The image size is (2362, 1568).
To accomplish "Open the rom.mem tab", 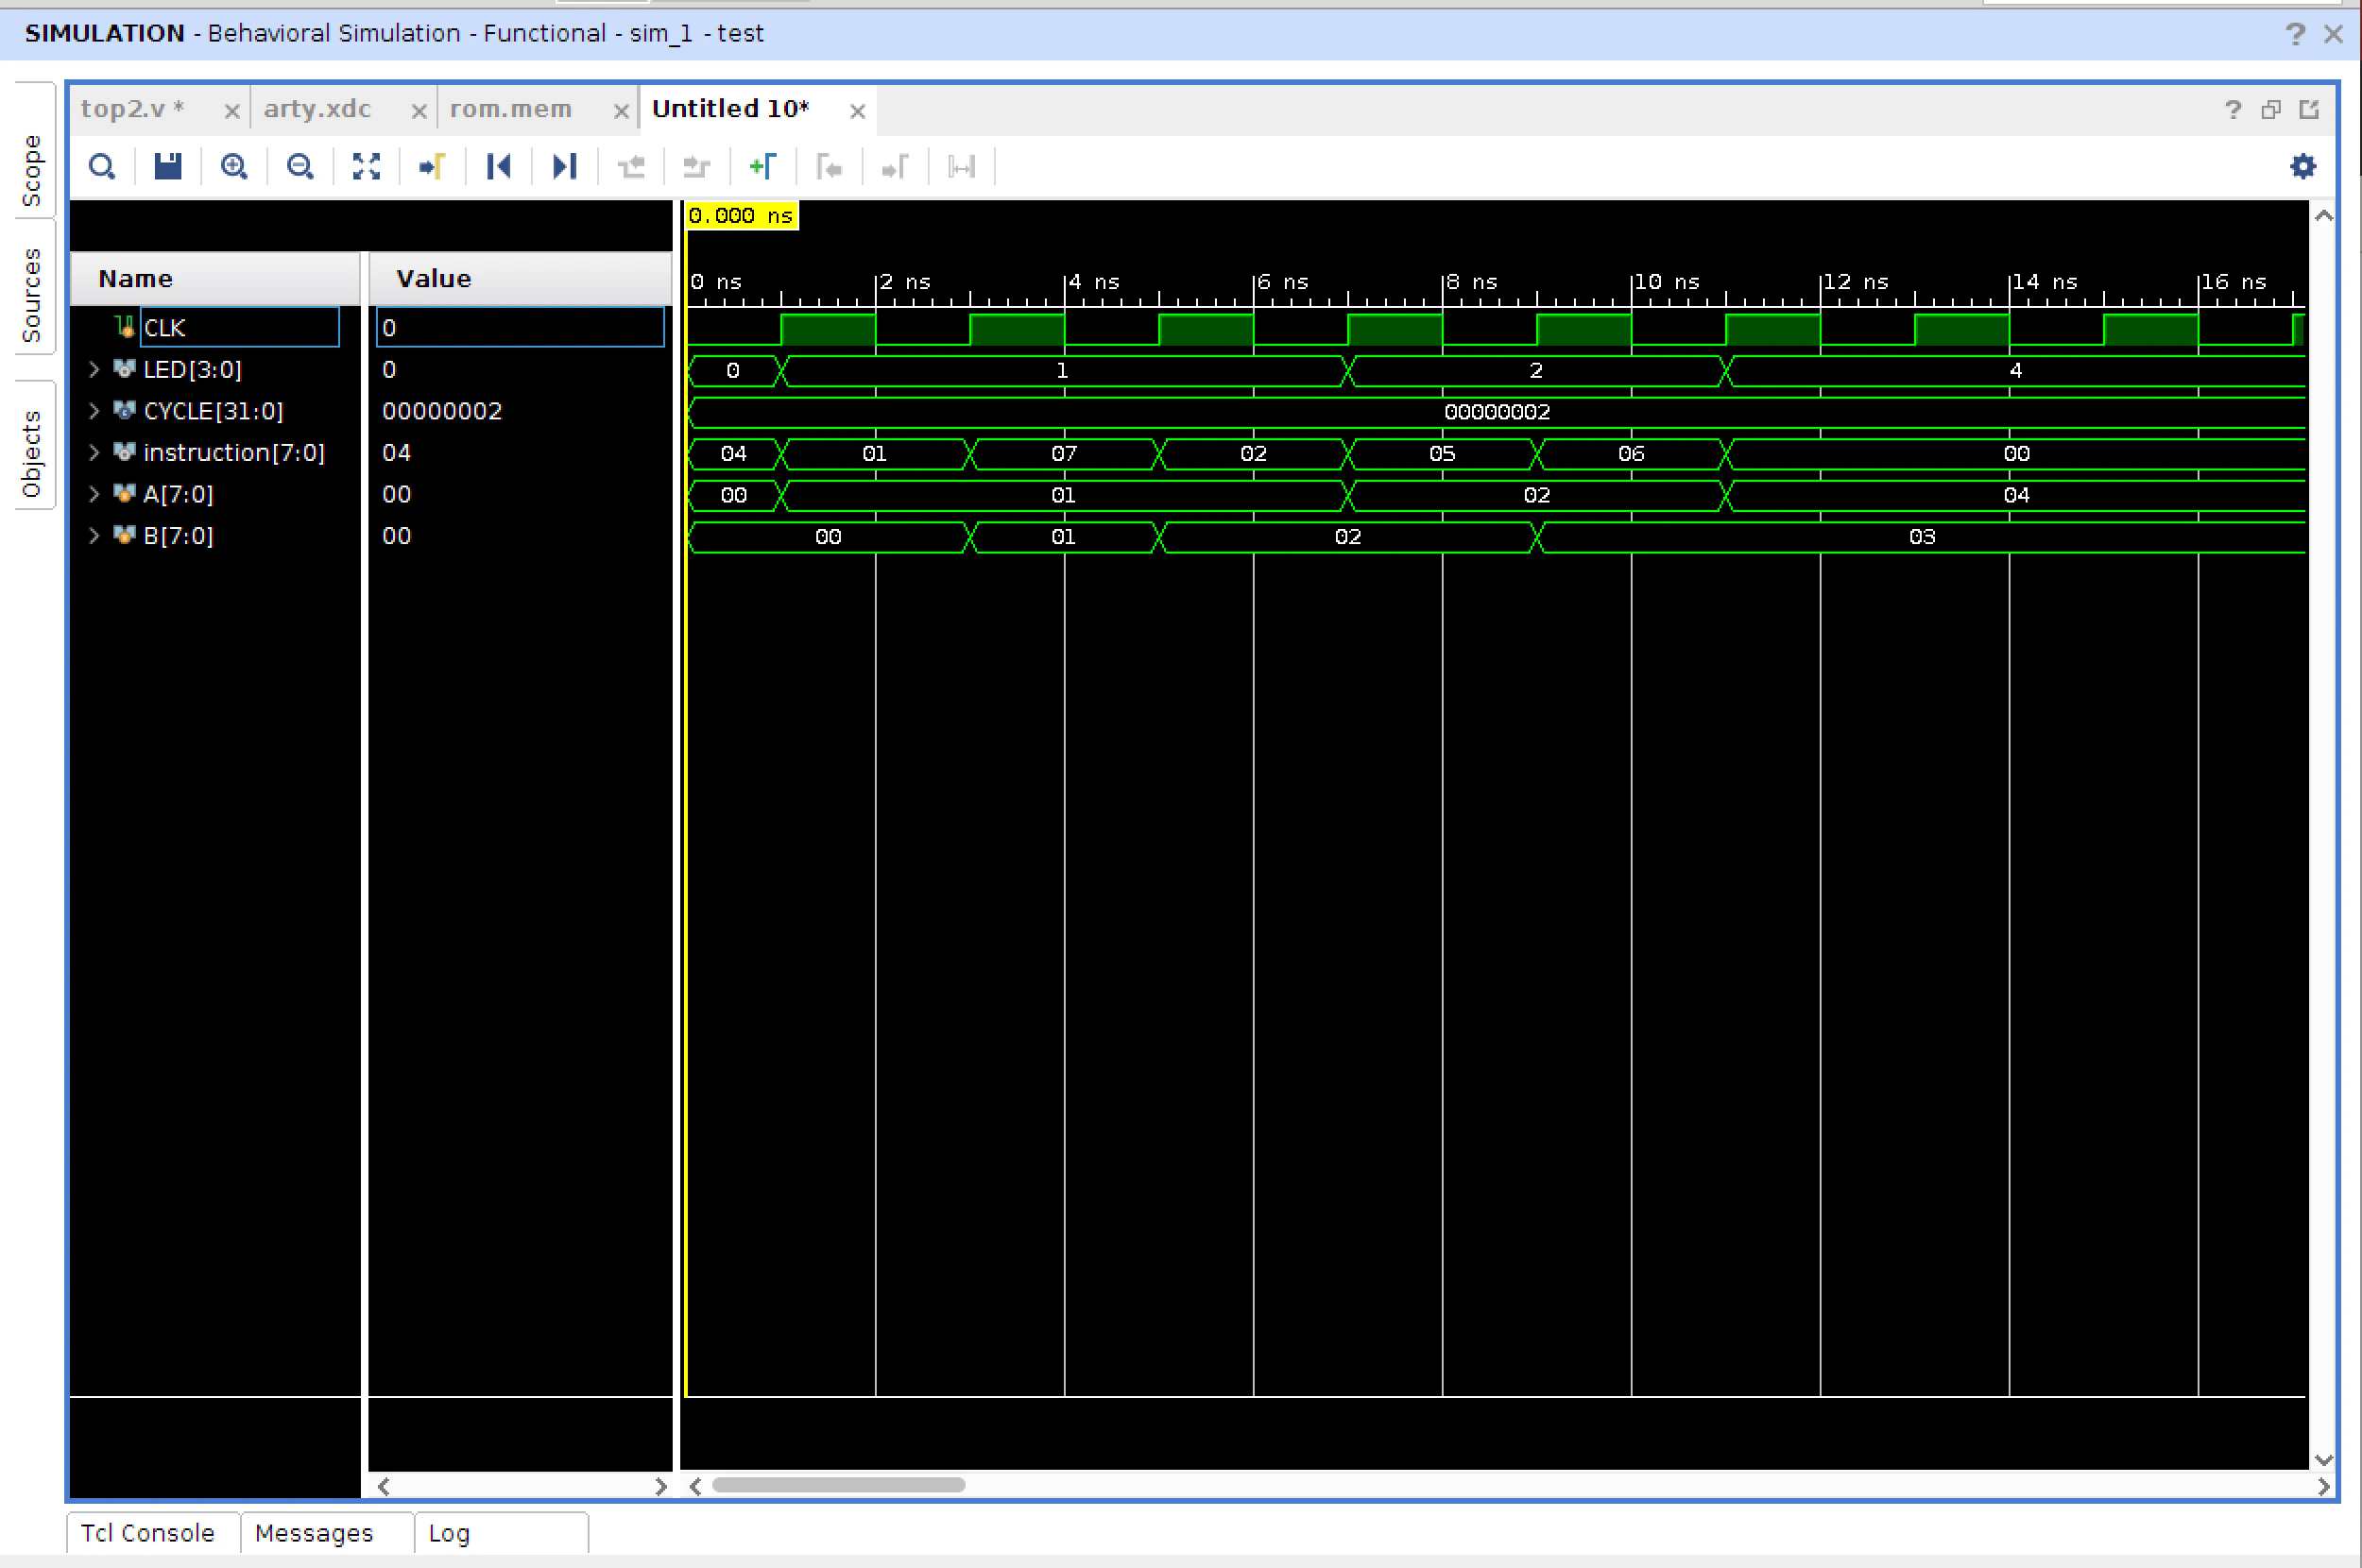I will point(510,109).
